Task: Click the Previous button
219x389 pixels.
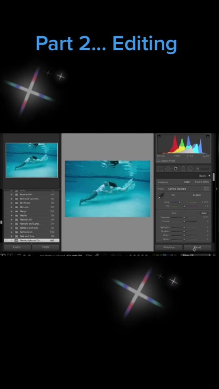Action: (169, 247)
